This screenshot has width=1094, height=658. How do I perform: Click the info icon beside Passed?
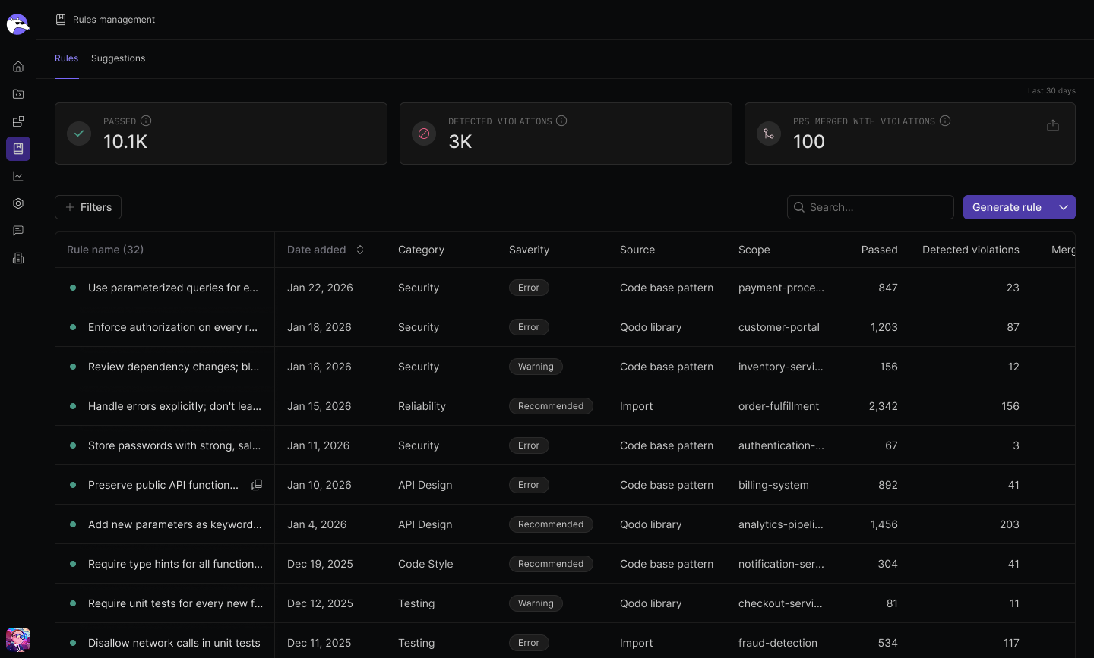click(146, 121)
